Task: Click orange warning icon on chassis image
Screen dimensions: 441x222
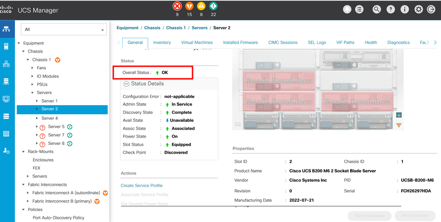Action: pyautogui.click(x=399, y=125)
